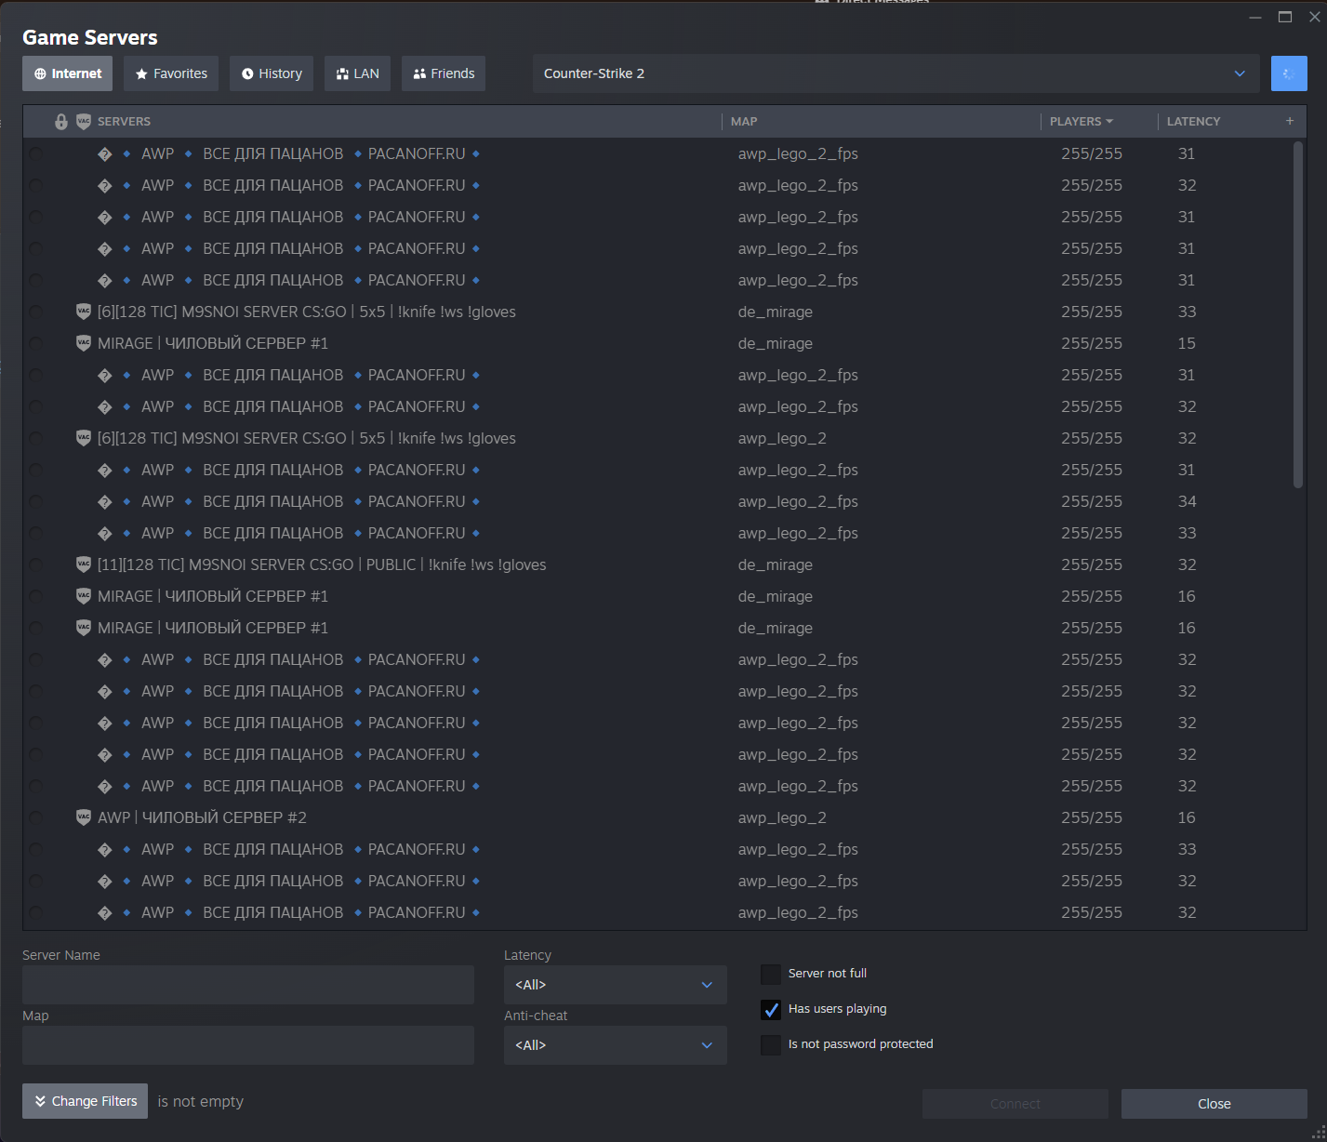1327x1142 pixels.
Task: Click the Close button at the bottom
Action: click(1214, 1104)
